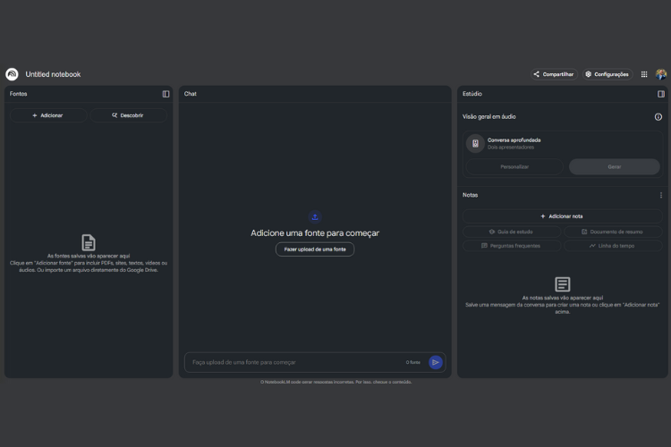Collapse the Fontes panel
This screenshot has height=447, width=671.
166,94
